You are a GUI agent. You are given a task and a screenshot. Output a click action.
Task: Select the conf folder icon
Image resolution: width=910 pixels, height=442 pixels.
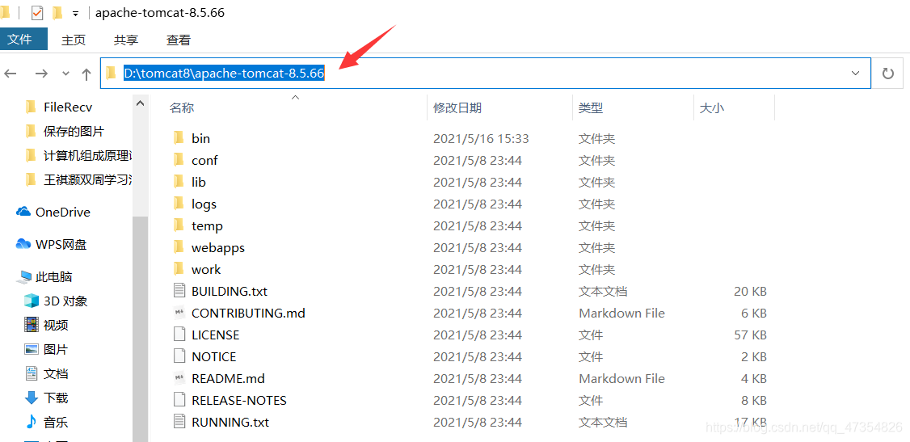[x=179, y=160]
